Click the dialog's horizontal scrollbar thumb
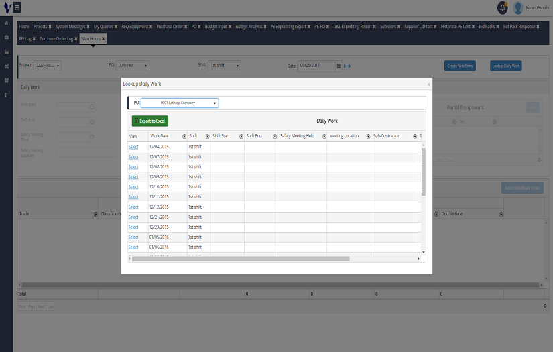Screen dimensions: 553x352 tap(241, 259)
